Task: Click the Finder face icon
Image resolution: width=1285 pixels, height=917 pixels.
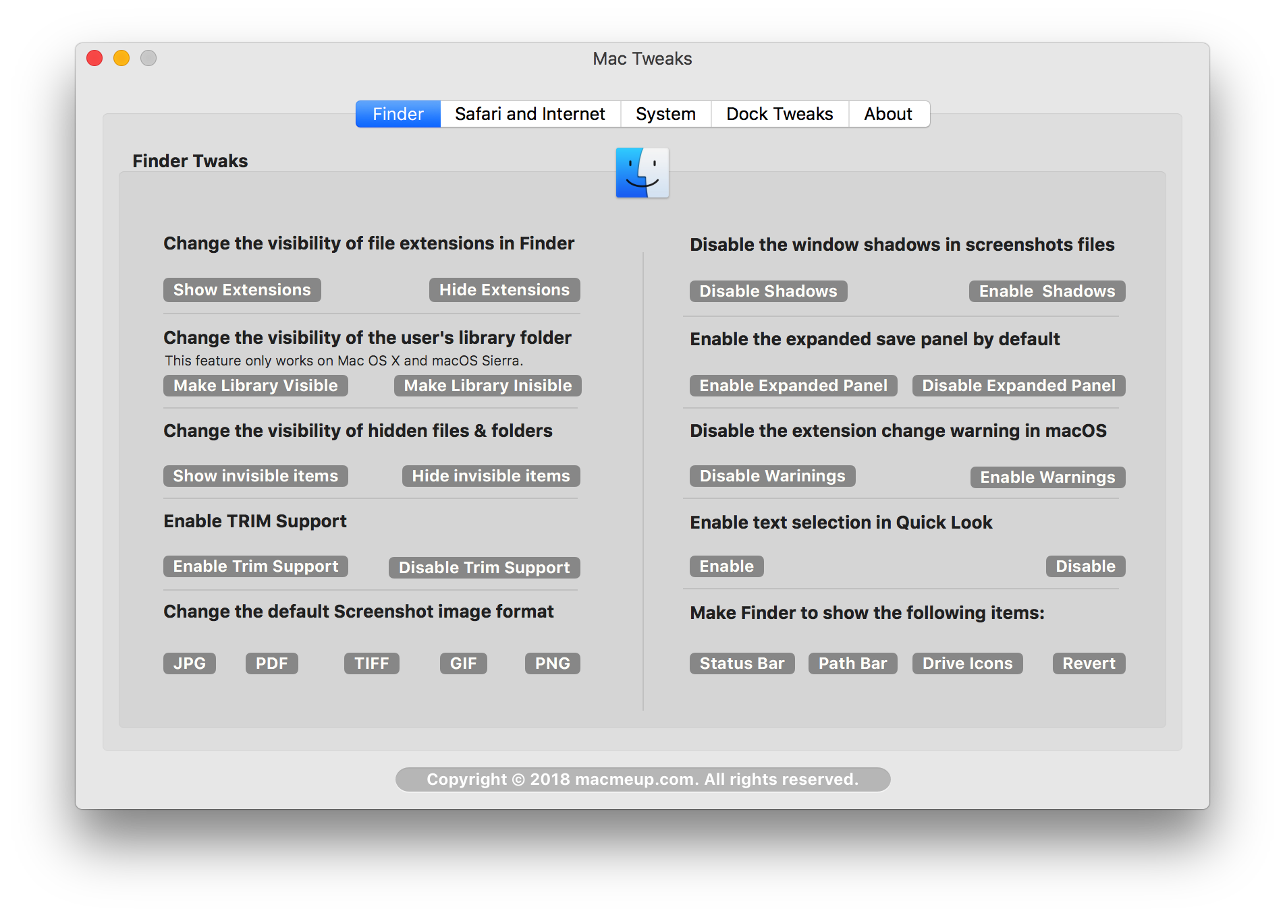Action: click(x=642, y=173)
